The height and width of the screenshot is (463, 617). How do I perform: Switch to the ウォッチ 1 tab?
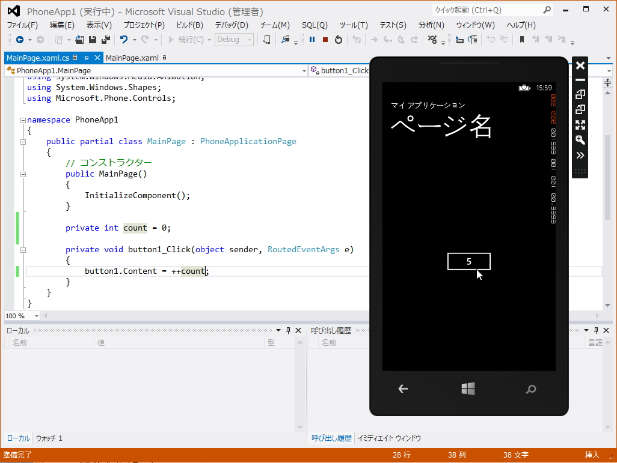49,438
